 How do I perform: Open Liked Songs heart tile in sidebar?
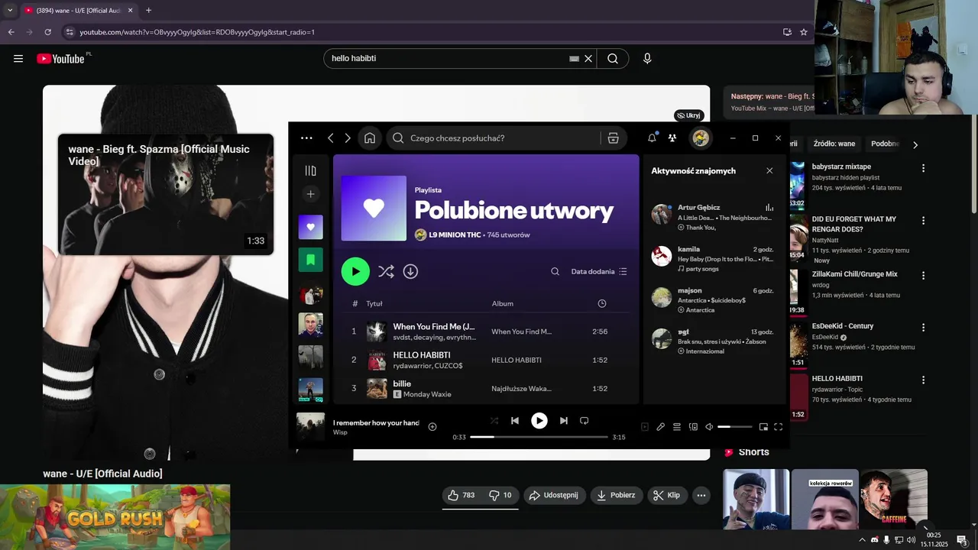pyautogui.click(x=310, y=227)
